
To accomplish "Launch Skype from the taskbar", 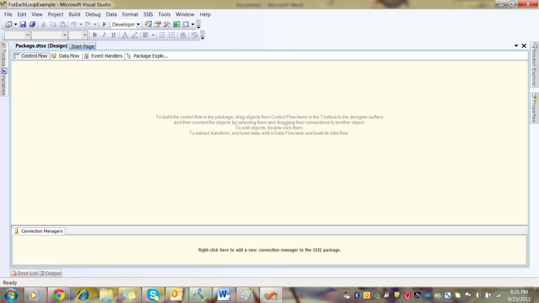I will tap(153, 295).
